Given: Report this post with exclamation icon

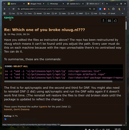Looking at the screenshot, I should (x=103, y=21).
